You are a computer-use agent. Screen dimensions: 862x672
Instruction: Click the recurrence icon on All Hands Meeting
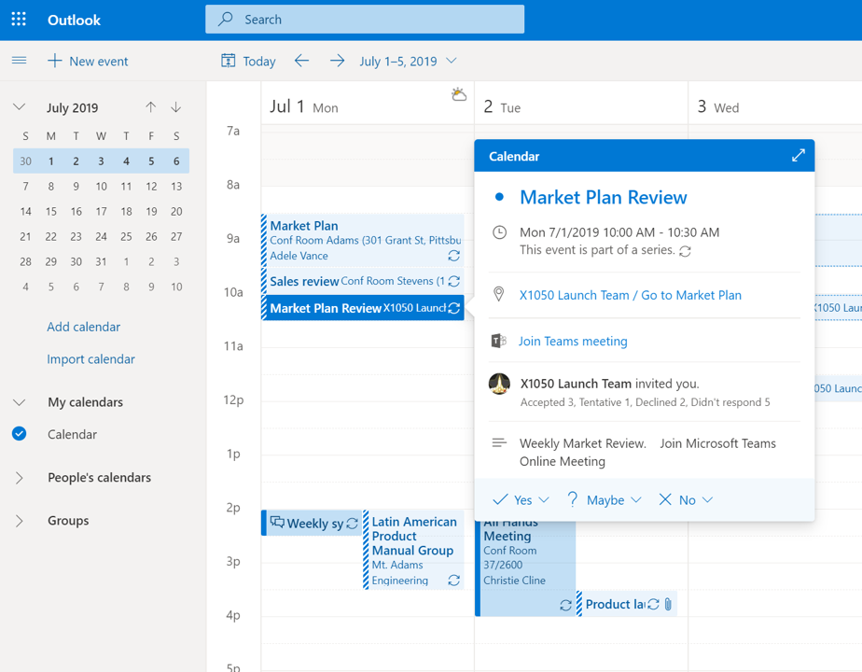pos(565,606)
